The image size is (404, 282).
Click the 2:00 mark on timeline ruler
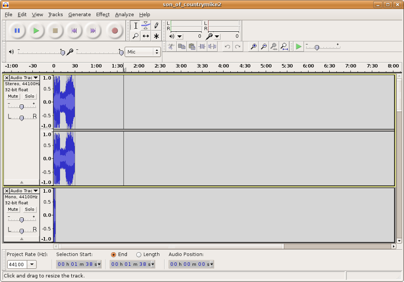[x=138, y=66]
